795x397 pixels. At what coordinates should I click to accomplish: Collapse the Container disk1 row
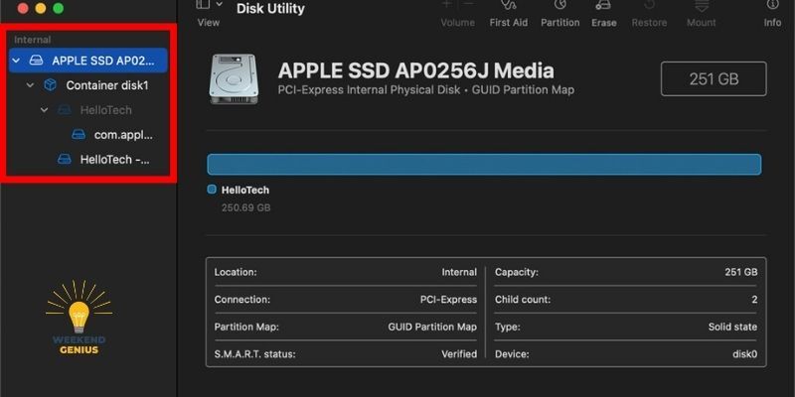tap(31, 85)
